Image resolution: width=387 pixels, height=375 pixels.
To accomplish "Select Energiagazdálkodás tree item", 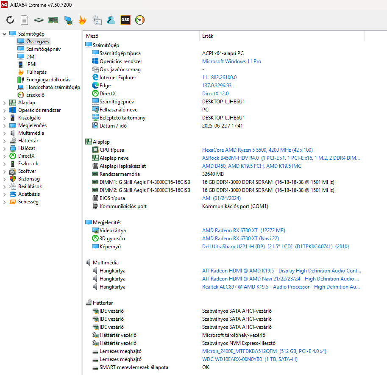I will click(x=48, y=80).
